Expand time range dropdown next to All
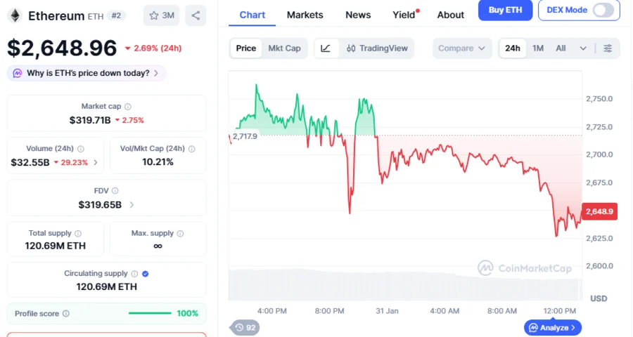 [583, 48]
